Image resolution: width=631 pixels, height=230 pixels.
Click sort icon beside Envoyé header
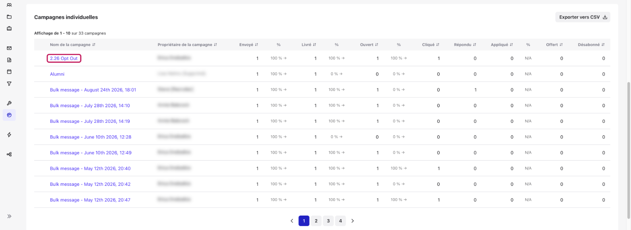pos(256,45)
